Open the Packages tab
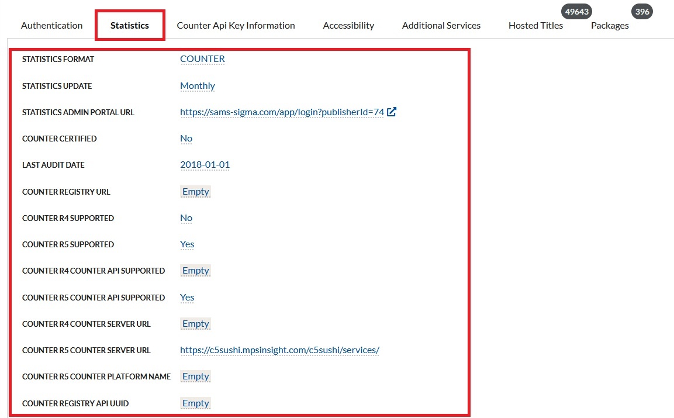The width and height of the screenshot is (674, 418). [610, 26]
